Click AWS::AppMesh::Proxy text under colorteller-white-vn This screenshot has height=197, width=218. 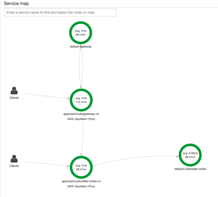point(81,186)
